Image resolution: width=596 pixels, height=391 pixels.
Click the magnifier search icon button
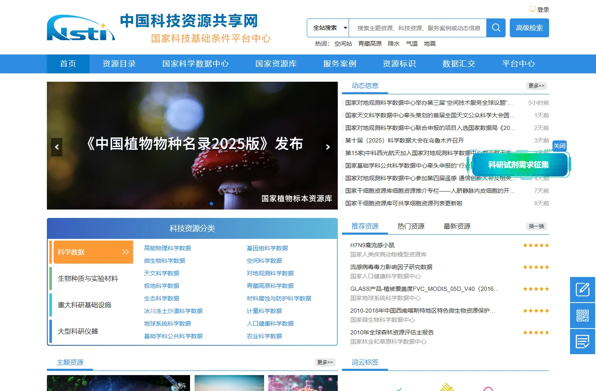coord(496,28)
